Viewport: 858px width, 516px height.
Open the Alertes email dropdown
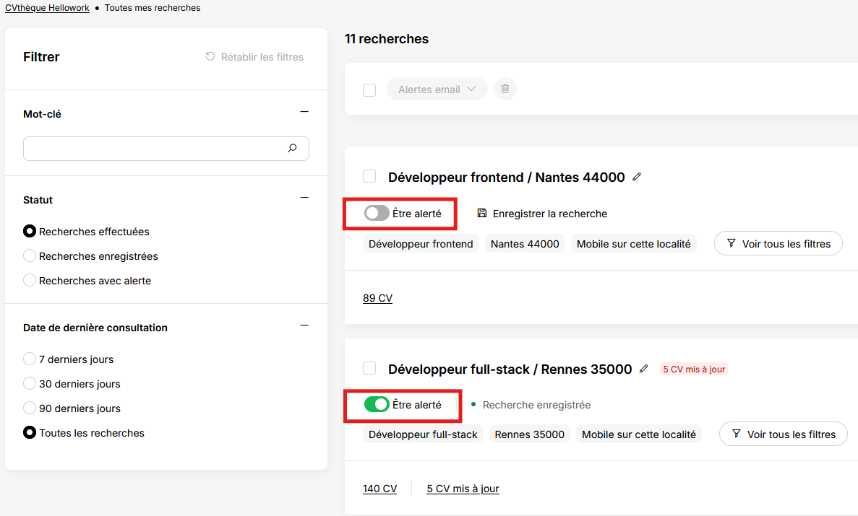437,89
